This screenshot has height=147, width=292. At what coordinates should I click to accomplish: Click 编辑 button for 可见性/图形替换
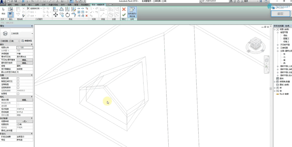tap(24, 60)
